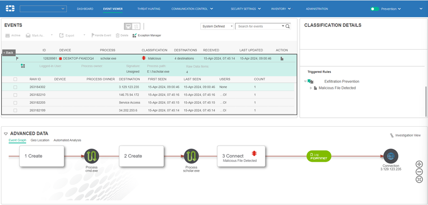Switch to process view icon in Events
This screenshot has height=205, width=428.
[x=136, y=26]
